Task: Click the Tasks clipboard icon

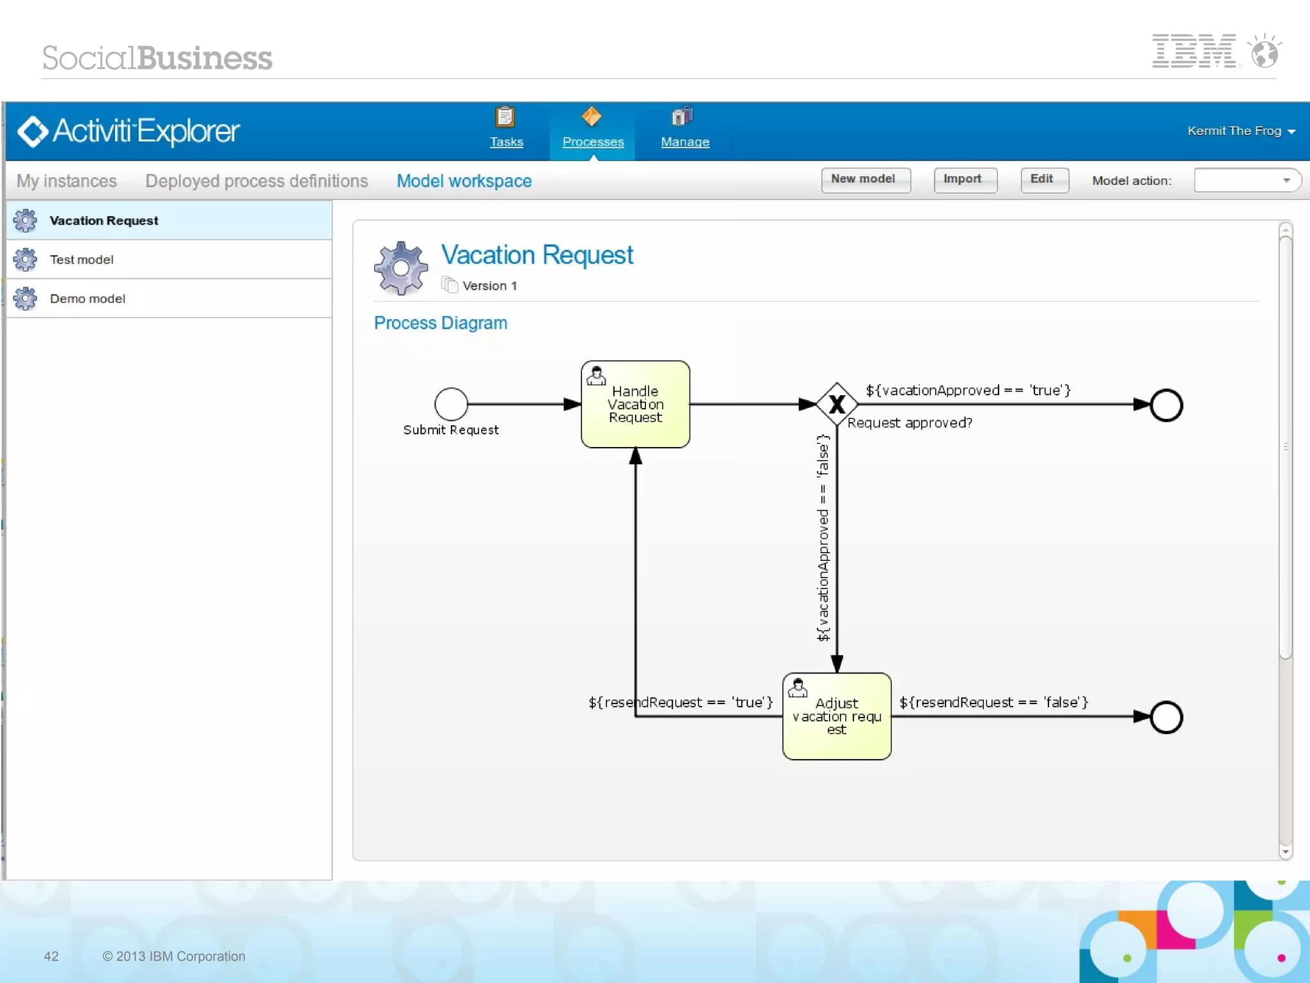Action: tap(505, 117)
